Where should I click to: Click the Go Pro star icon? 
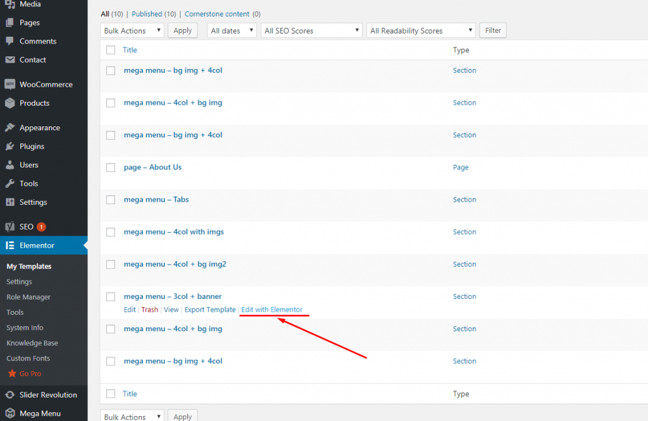point(12,374)
